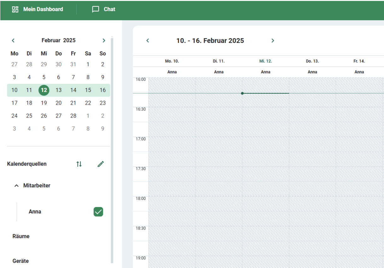Click Anna under the Mo. 10. column
384x268 pixels.
(x=172, y=72)
